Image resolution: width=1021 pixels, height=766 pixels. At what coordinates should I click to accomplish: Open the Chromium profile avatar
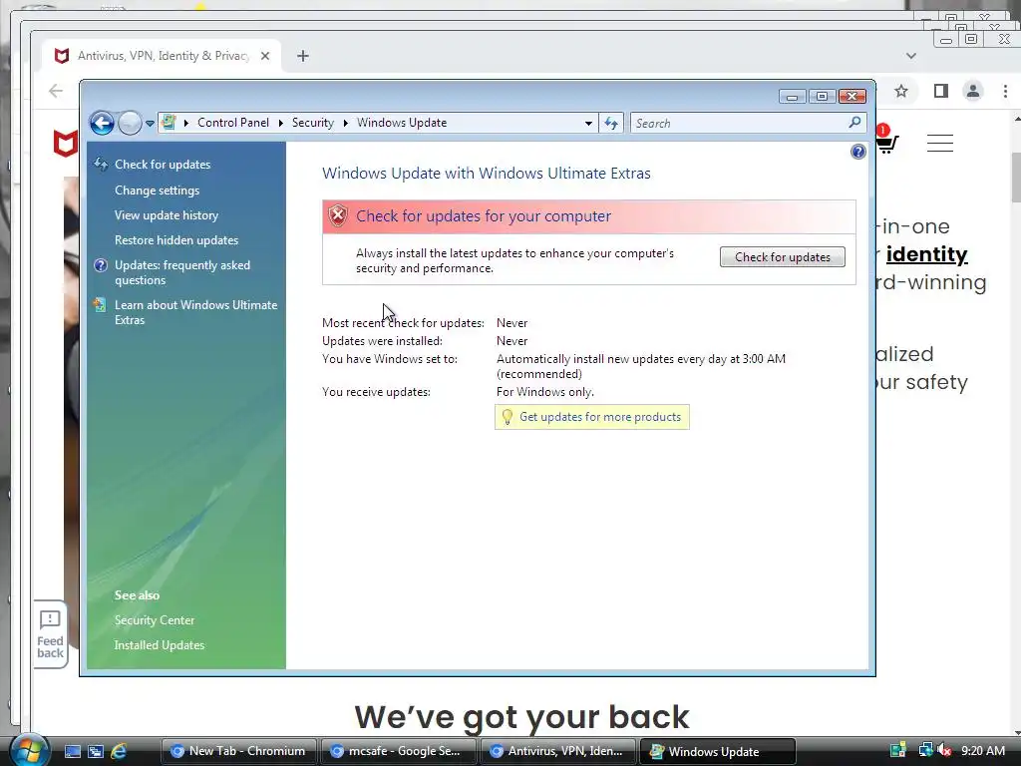coord(973,91)
